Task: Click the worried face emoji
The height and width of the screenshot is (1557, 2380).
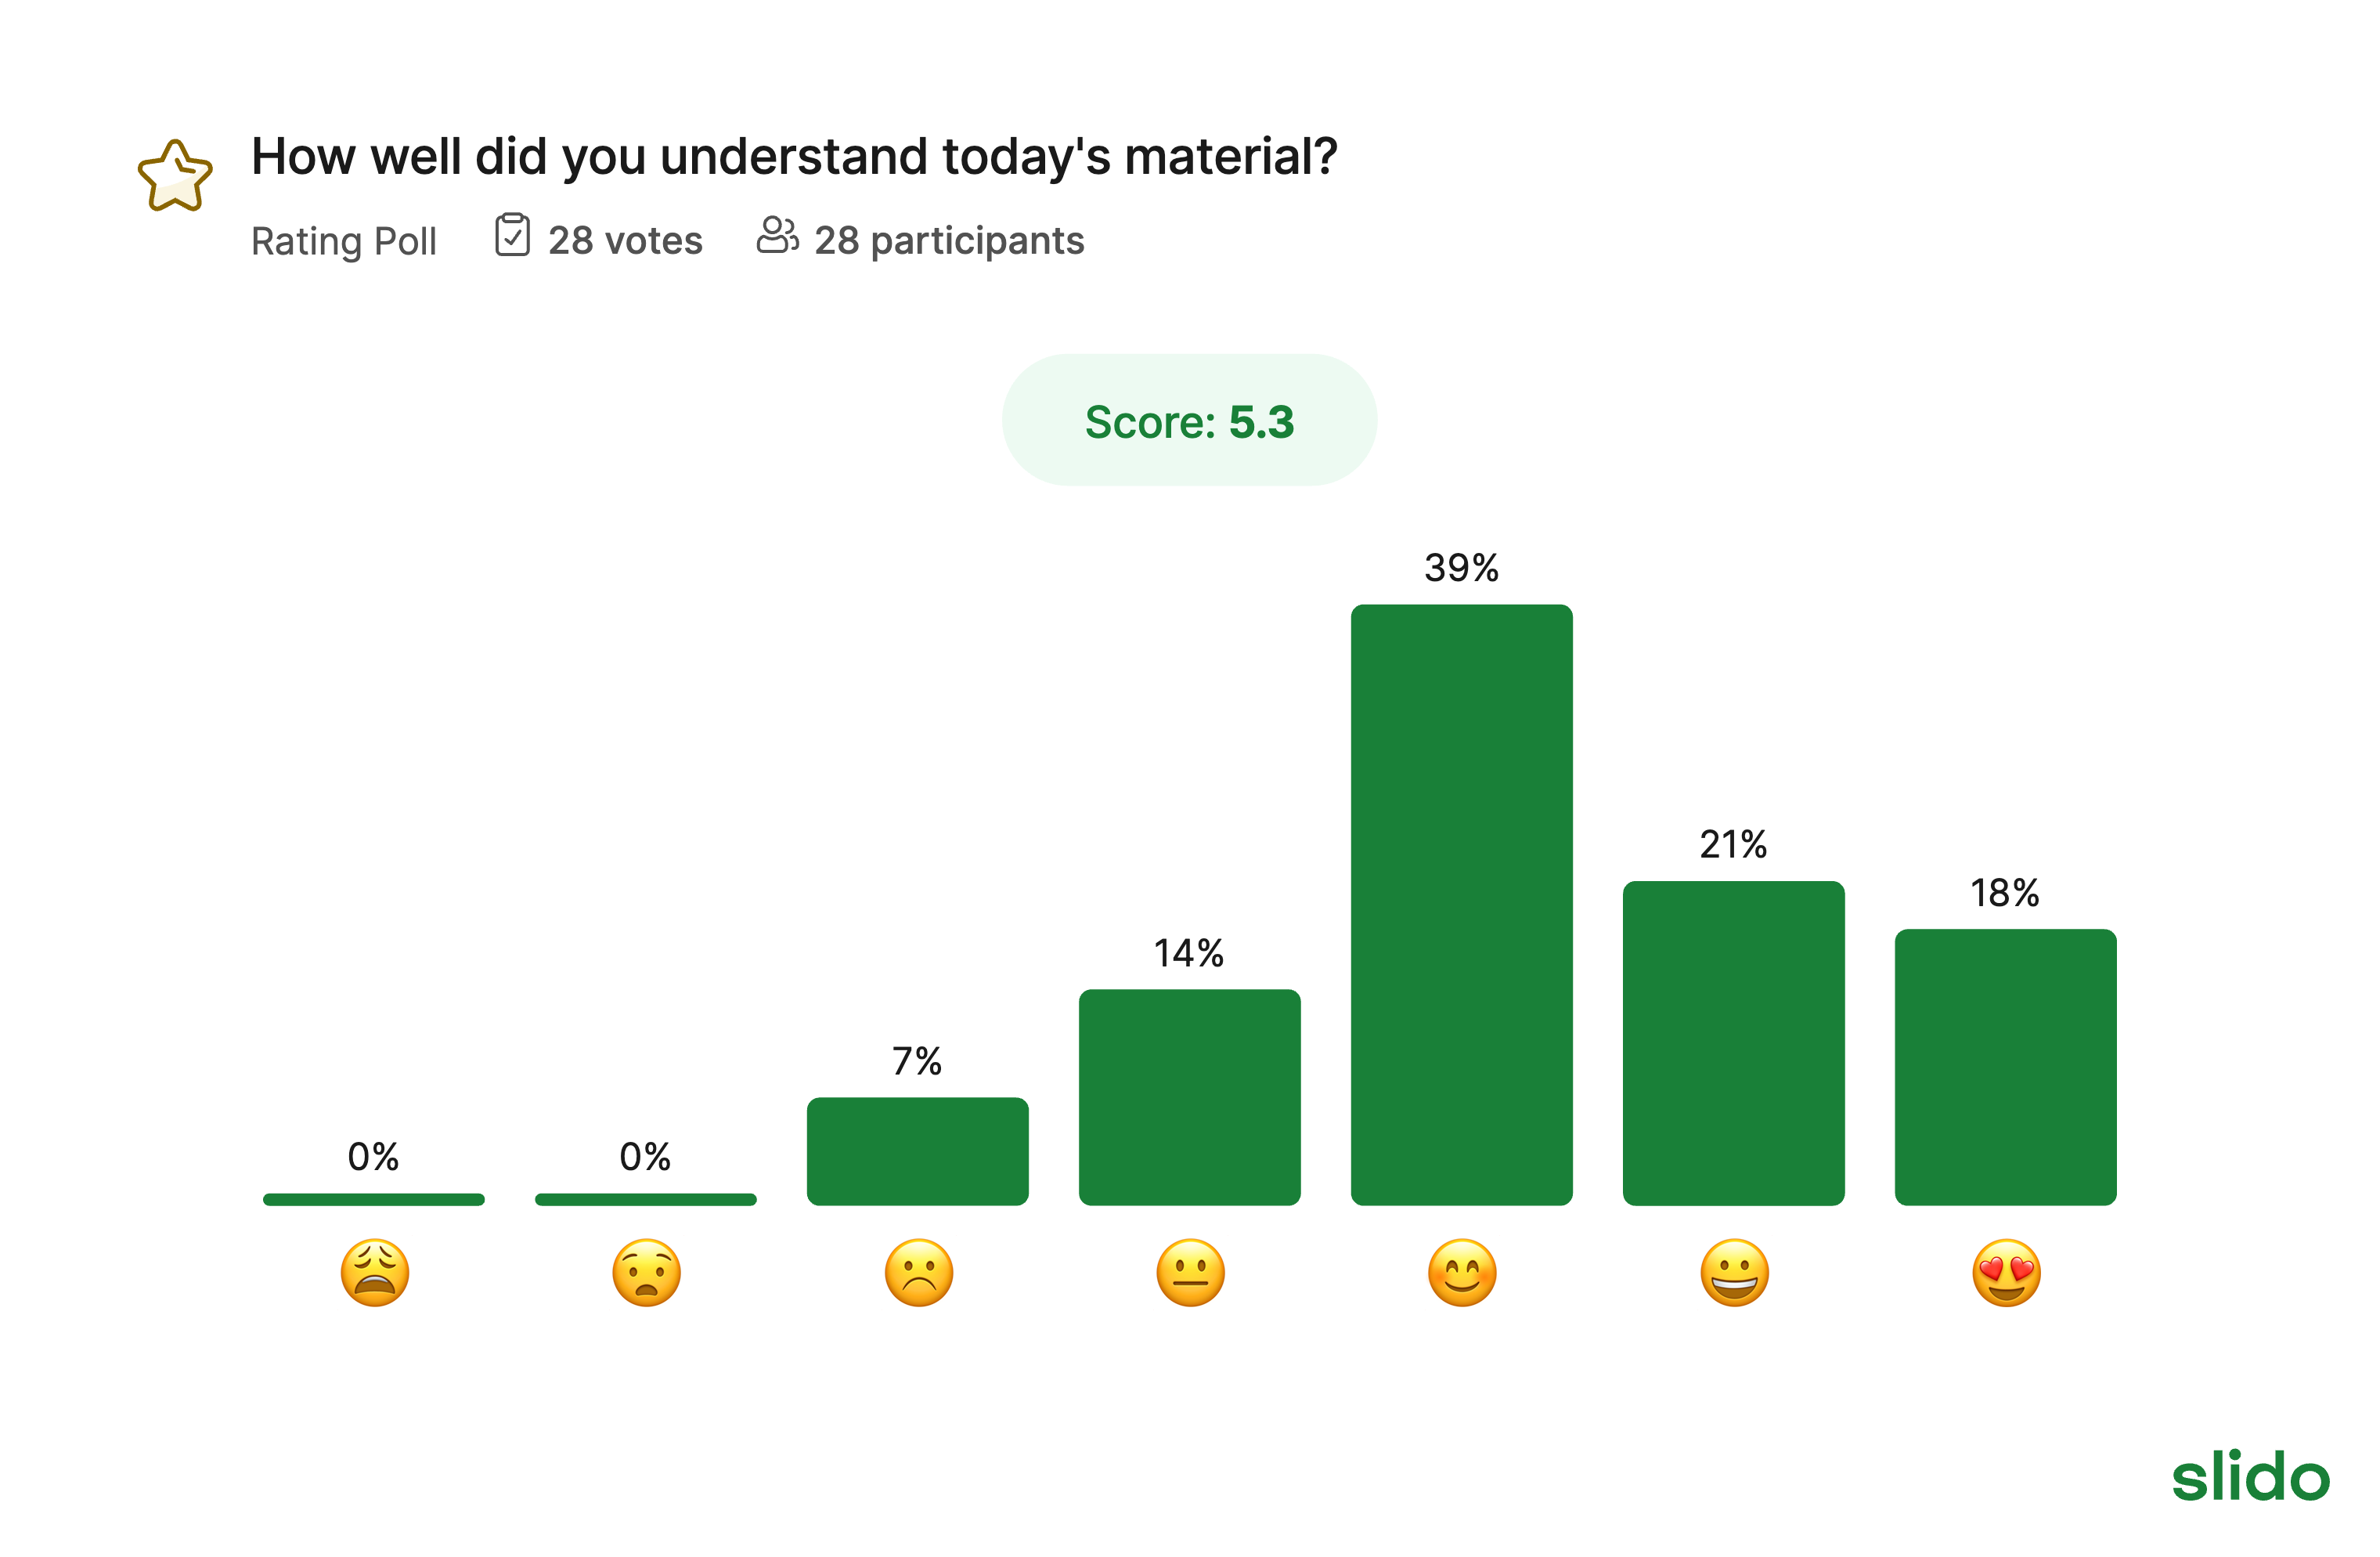Action: point(646,1273)
